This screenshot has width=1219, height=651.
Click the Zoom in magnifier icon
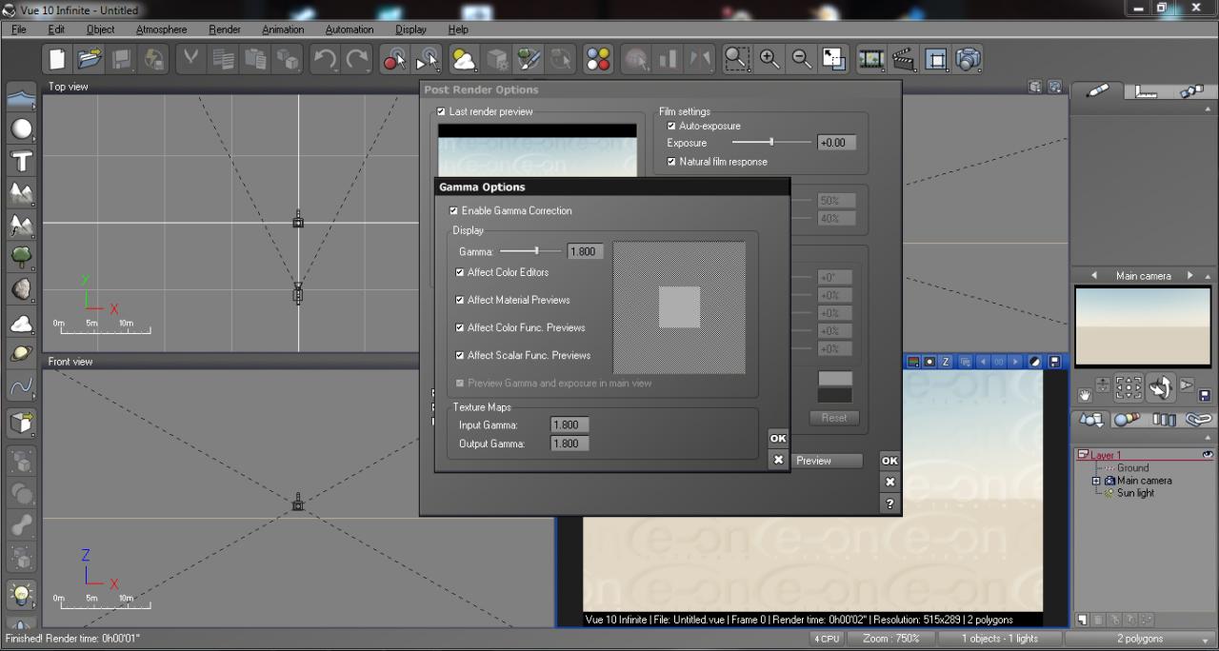click(769, 59)
